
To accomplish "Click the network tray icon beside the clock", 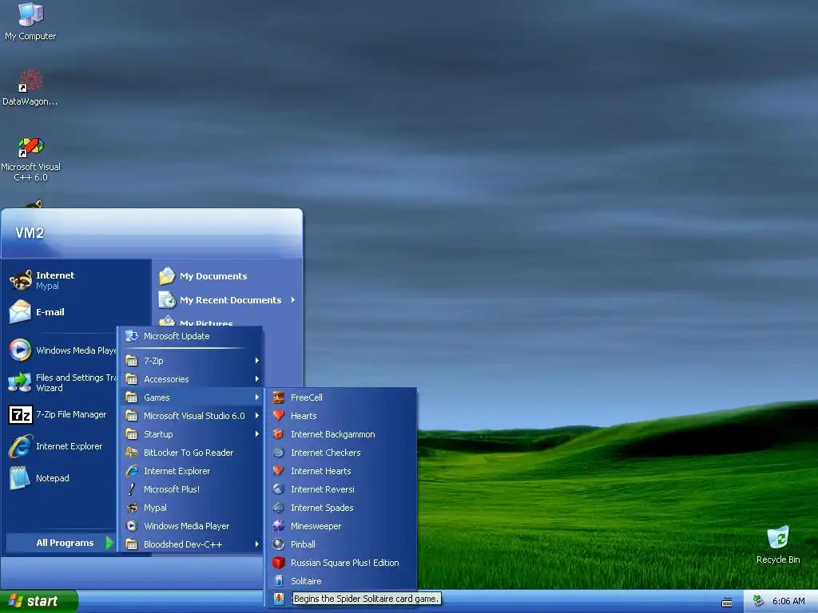I will [759, 601].
